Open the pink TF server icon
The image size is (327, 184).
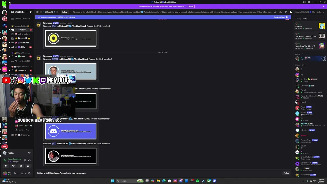point(5,69)
